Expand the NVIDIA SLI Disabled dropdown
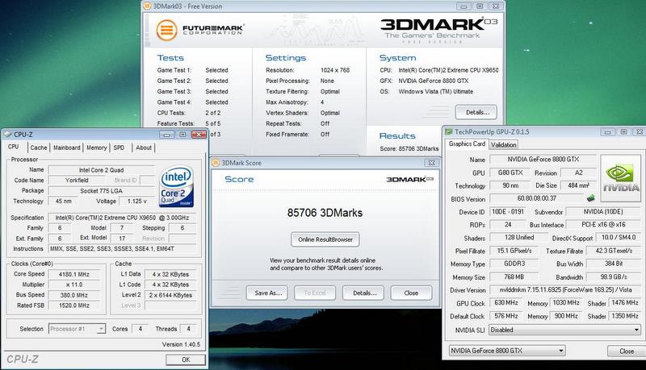The height and width of the screenshot is (370, 646). coord(564,330)
